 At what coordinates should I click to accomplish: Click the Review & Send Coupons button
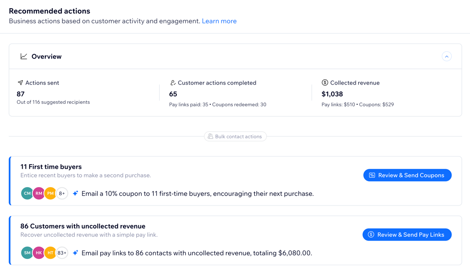pyautogui.click(x=407, y=175)
